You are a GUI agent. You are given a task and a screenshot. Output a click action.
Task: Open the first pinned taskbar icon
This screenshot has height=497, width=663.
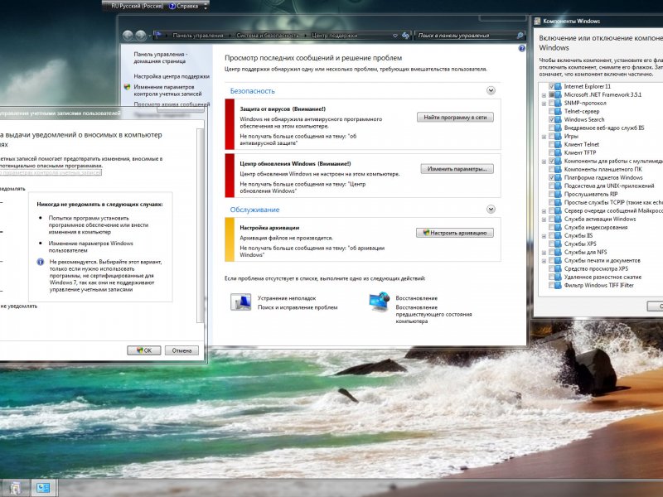[15, 488]
